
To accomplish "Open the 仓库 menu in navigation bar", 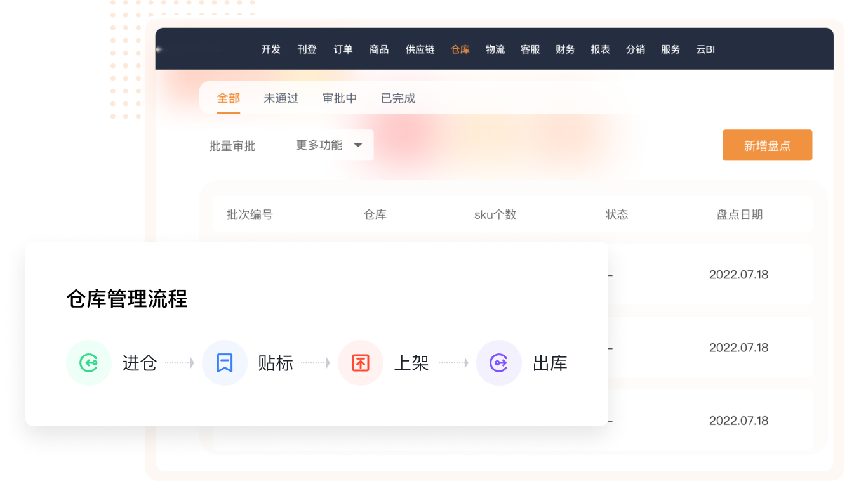I will click(460, 49).
